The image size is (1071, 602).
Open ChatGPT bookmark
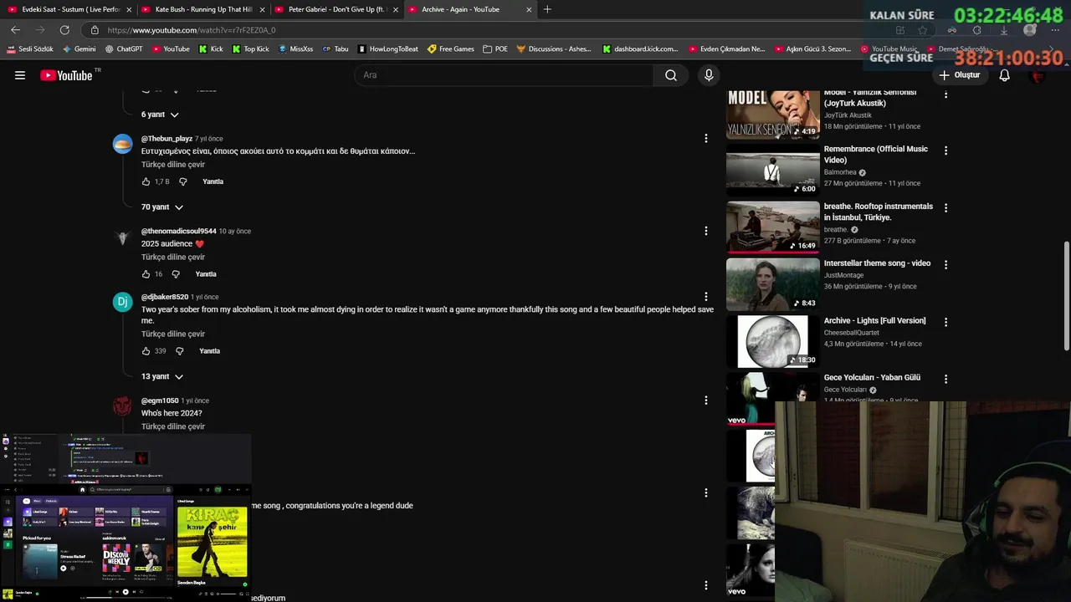124,48
